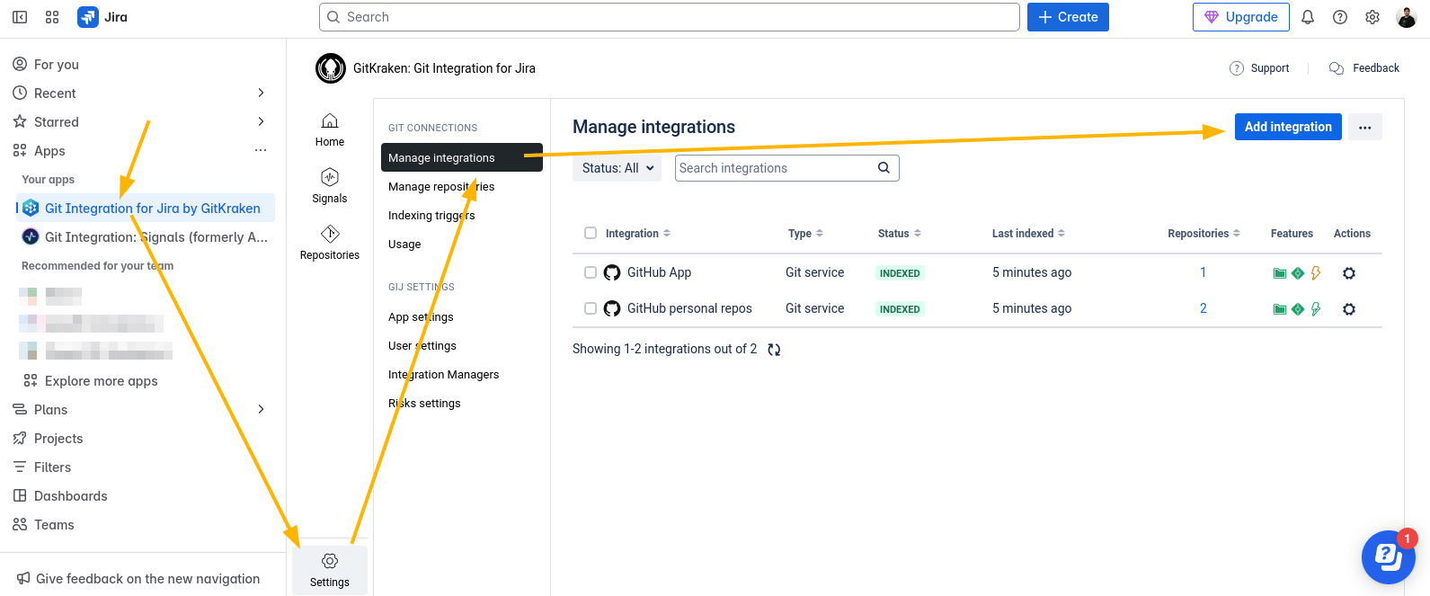Open the Jira app switcher grid
1430x596 pixels.
[x=52, y=17]
